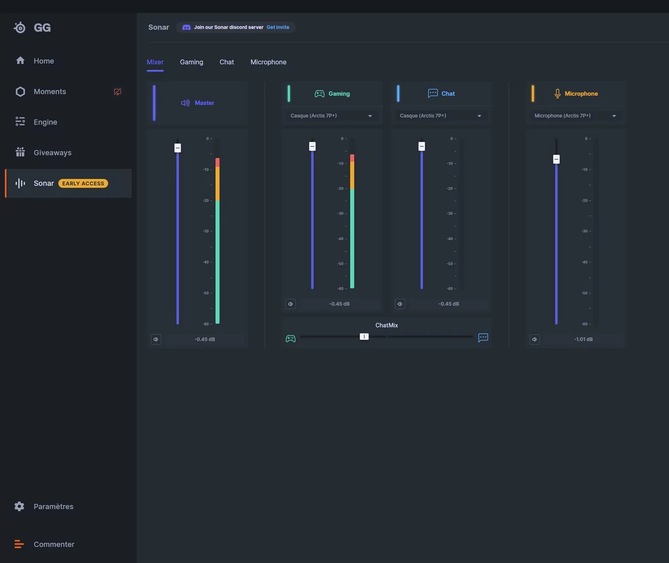Click the Sonar waveform icon in sidebar
Screen dimensions: 669x563
pos(20,183)
